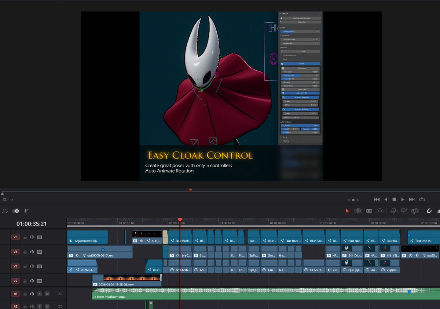
Task: Click the blue keyframe marker on out[0000-0610].exr clip
Action: [x=103, y=250]
